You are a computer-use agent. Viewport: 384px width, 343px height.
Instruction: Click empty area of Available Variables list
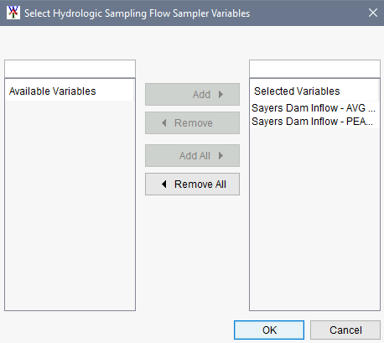[70, 204]
